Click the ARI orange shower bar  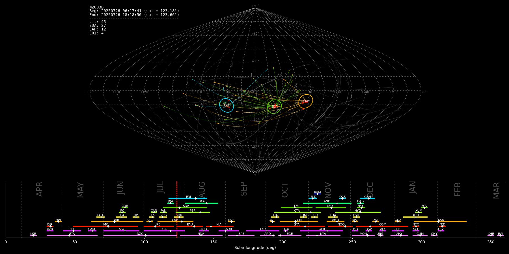click(x=117, y=222)
